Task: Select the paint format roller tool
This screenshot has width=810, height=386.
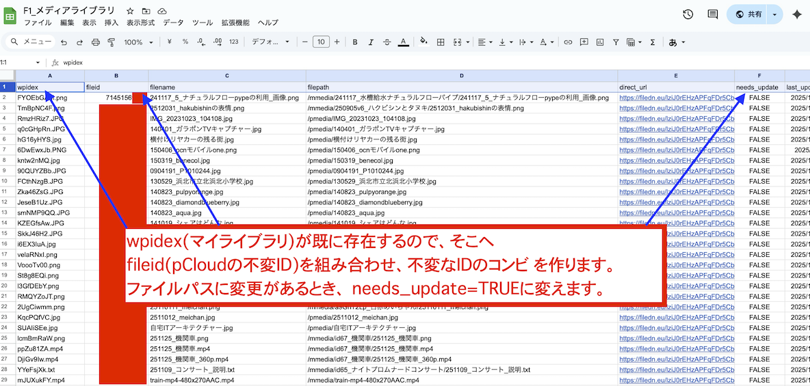Action: pos(112,42)
